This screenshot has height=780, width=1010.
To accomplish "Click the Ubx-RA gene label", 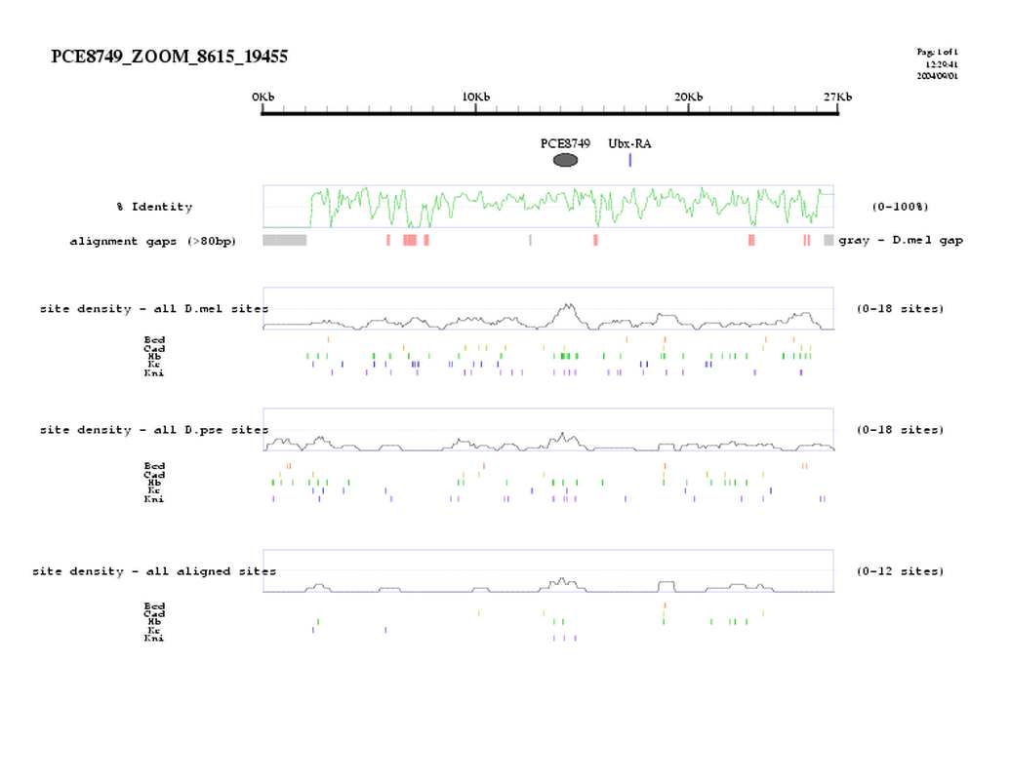I will coord(629,143).
